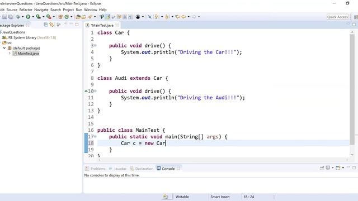Select MainTest.java in Package Explorer
358x201 pixels.
click(x=26, y=54)
